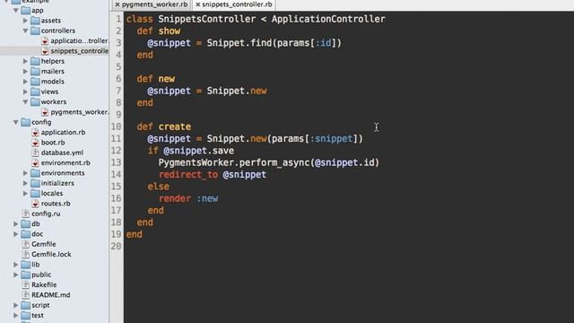The width and height of the screenshot is (574, 323).
Task: Expand the assets folder
Action: (x=25, y=21)
